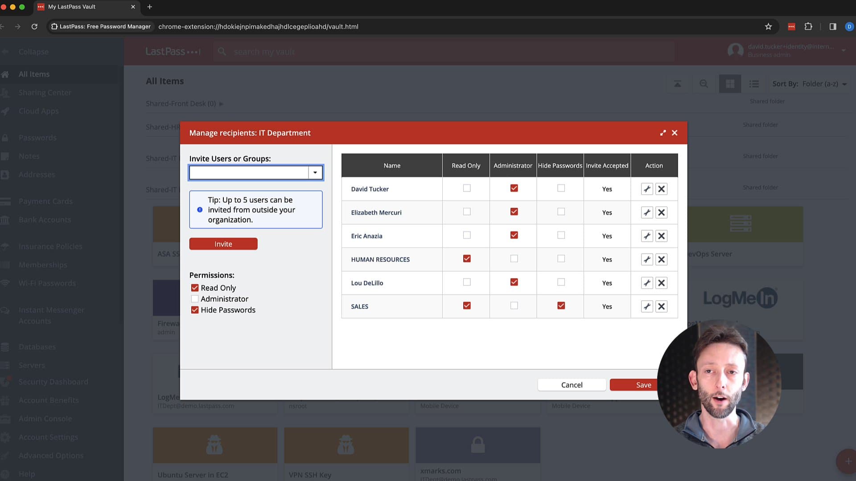Screen dimensions: 856x481
Task: Click the LastPass extension icon in toolbar
Action: 791,27
